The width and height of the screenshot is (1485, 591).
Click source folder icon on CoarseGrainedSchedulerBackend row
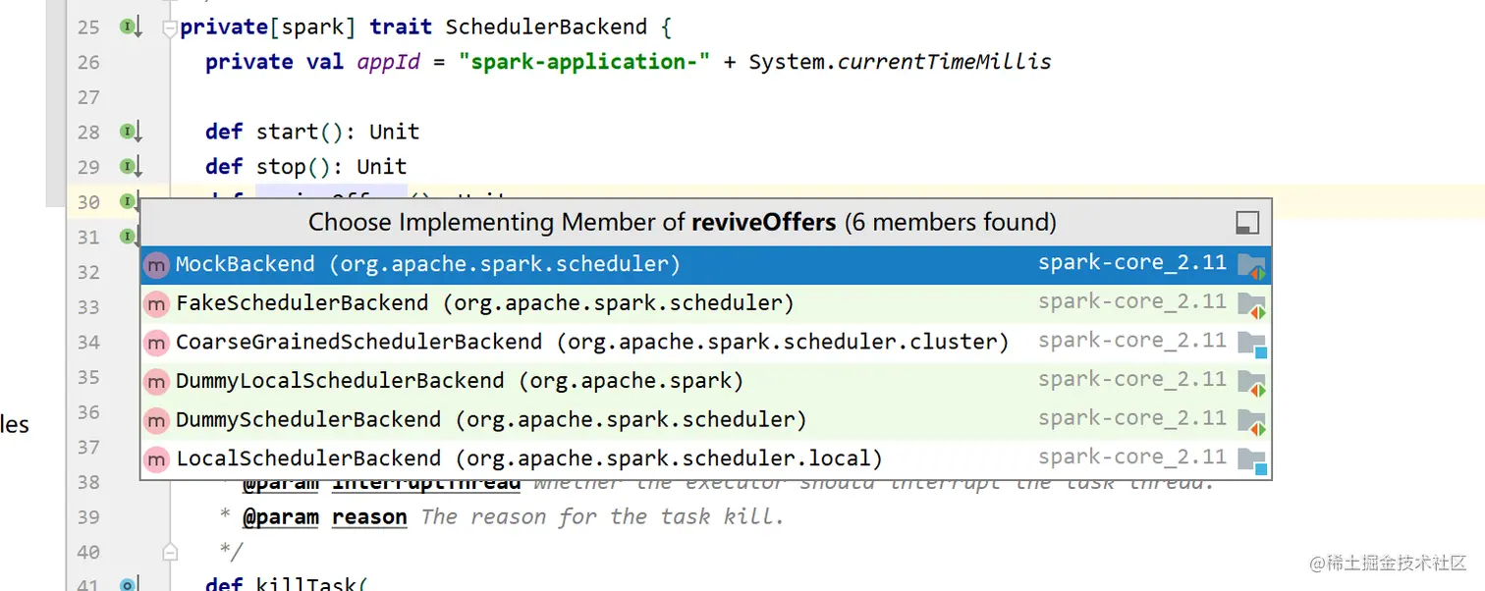point(1251,344)
